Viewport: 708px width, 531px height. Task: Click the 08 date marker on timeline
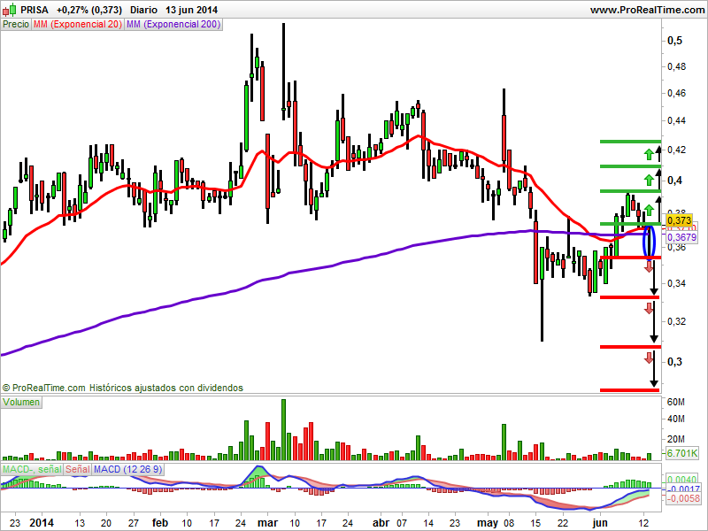tap(509, 523)
